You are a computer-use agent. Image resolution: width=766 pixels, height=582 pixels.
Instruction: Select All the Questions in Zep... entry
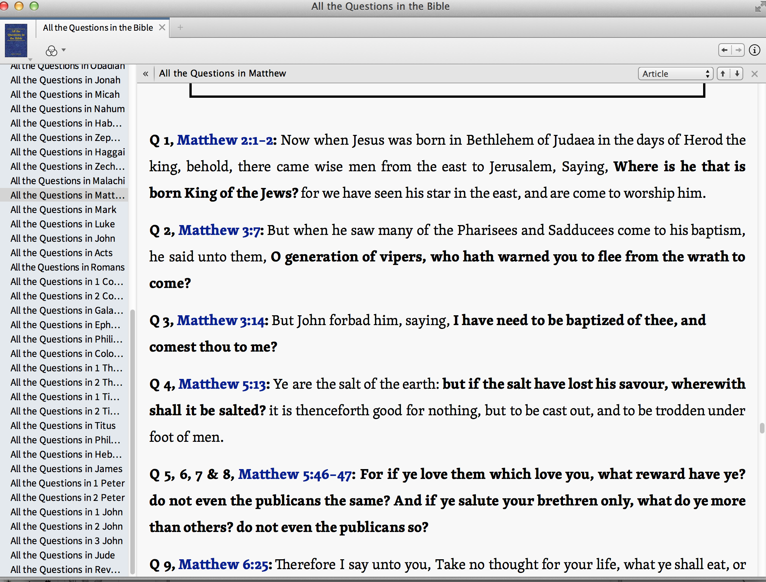[x=65, y=138]
